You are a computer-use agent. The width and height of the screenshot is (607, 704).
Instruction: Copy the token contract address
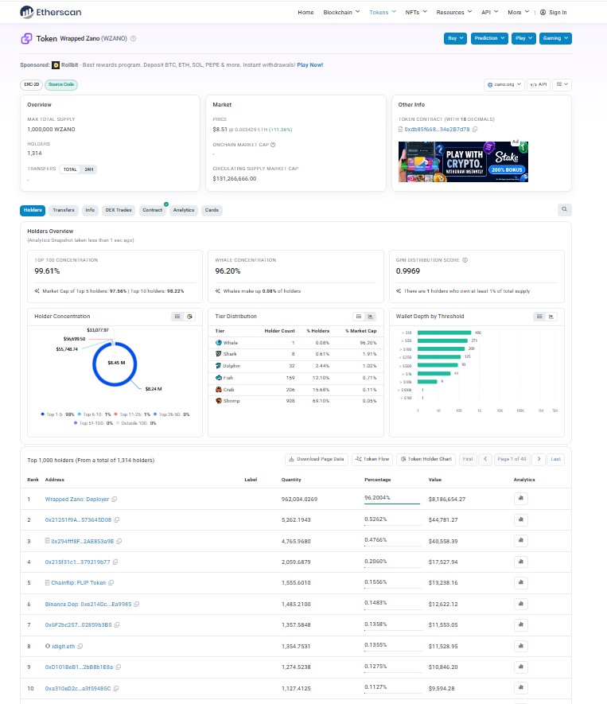tap(475, 130)
